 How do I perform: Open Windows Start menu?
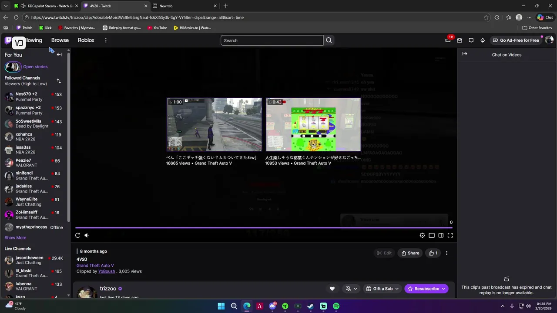tap(221, 306)
